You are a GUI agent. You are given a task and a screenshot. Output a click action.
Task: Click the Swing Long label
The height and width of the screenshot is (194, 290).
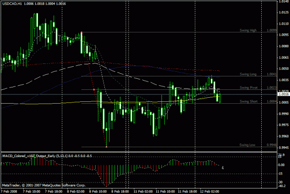coord(248,74)
